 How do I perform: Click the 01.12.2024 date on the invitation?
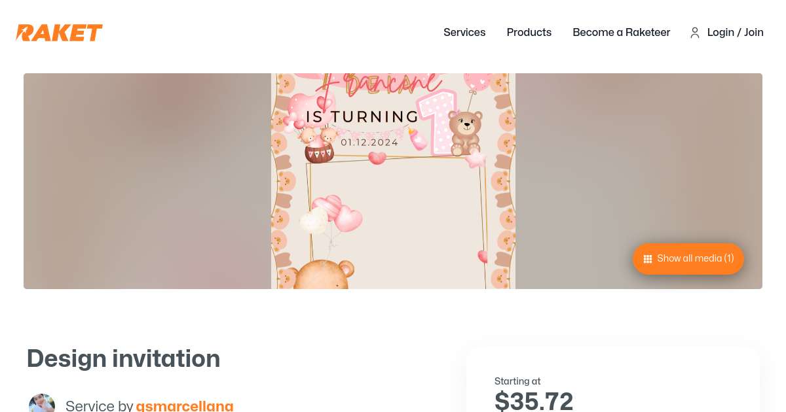click(x=369, y=142)
